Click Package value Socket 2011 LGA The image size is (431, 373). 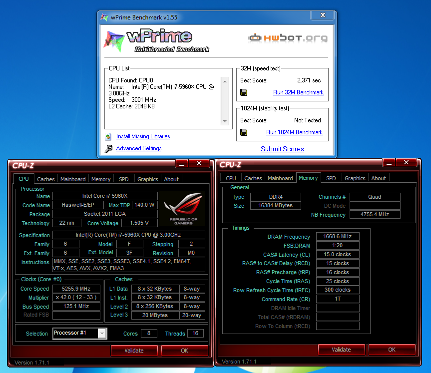pos(105,214)
